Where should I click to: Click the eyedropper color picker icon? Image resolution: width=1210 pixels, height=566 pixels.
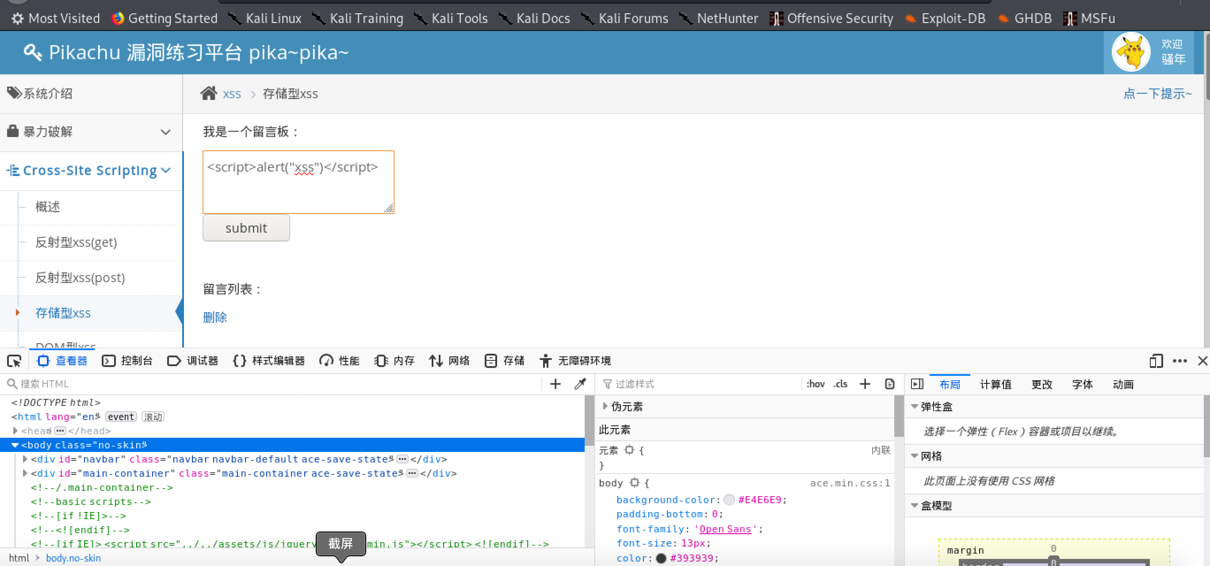point(580,384)
